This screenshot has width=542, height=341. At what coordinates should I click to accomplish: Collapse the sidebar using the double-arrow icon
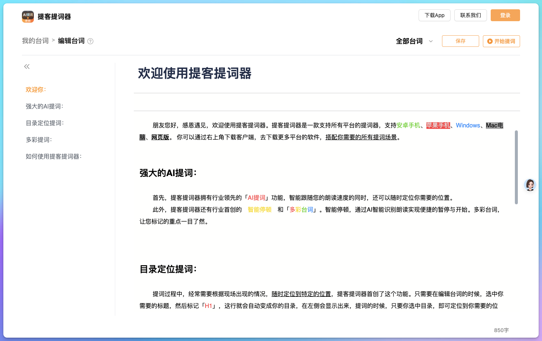(x=26, y=66)
